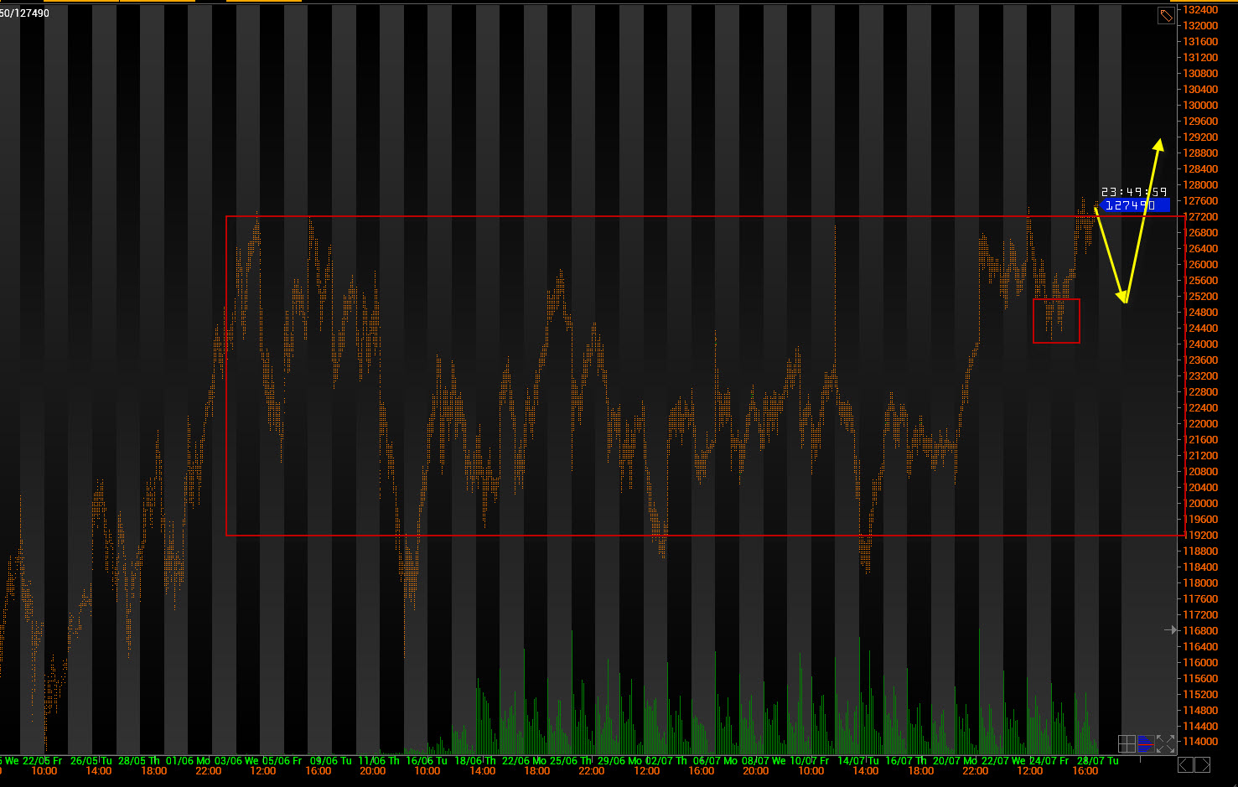Click the 126000 price axis label
1238x787 pixels.
1200,265
